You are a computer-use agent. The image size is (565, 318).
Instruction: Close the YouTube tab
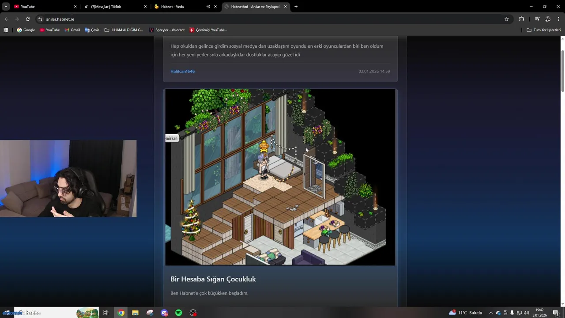pos(75,7)
